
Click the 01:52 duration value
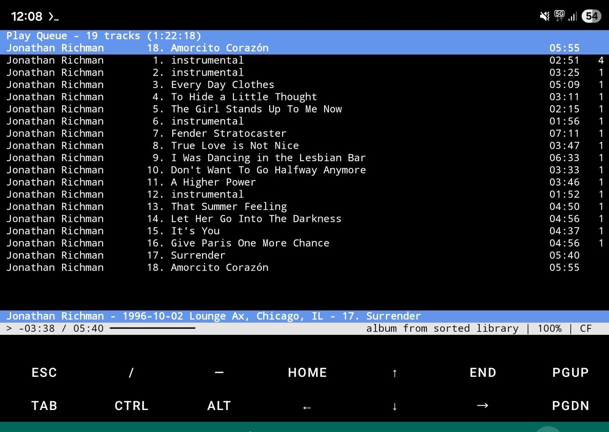pos(564,194)
